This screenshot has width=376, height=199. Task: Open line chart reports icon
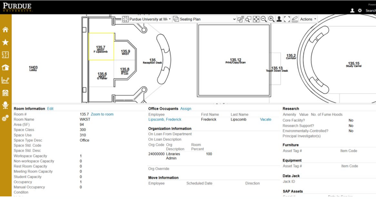click(5, 80)
